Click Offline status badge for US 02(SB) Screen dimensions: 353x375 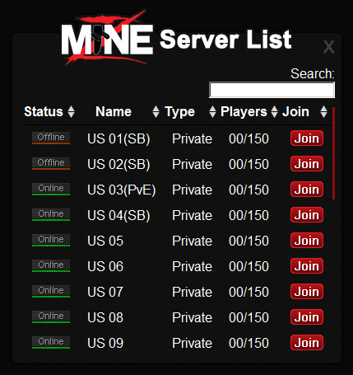pos(51,163)
